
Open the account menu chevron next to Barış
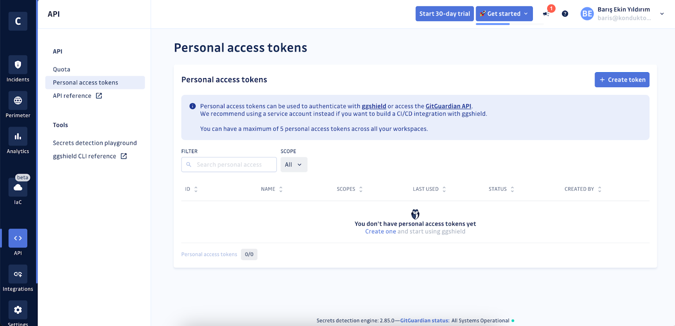pos(662,13)
